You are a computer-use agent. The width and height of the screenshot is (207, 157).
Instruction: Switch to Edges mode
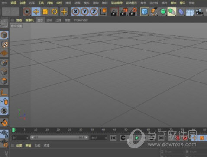4,72
